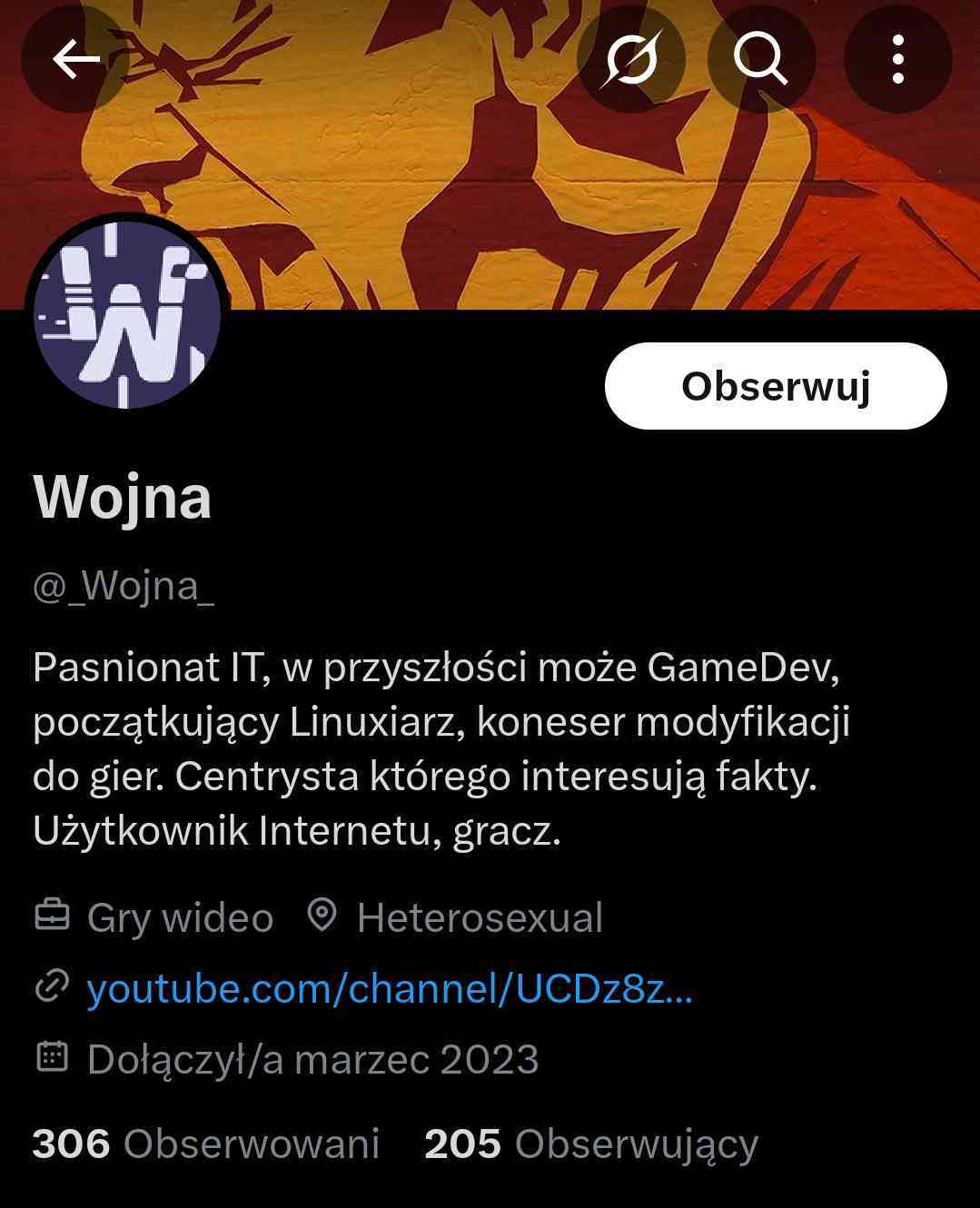Tap the back arrow icon
Screen dimensions: 980x1208
[75, 60]
